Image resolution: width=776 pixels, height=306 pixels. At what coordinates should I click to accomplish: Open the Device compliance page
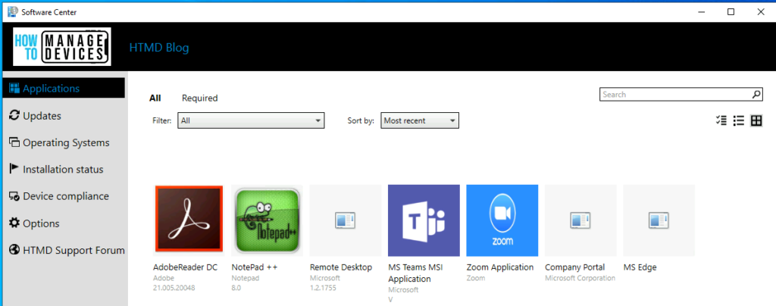click(x=65, y=196)
